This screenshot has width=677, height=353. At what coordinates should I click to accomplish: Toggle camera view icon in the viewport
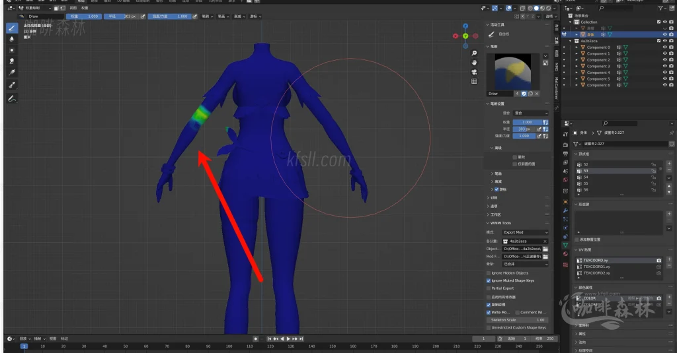pos(474,72)
